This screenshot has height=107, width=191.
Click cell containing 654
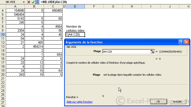(x=53, y=54)
